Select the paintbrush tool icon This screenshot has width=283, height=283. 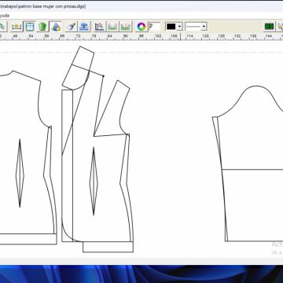(72, 27)
